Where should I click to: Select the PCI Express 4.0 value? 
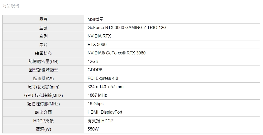[103, 78]
